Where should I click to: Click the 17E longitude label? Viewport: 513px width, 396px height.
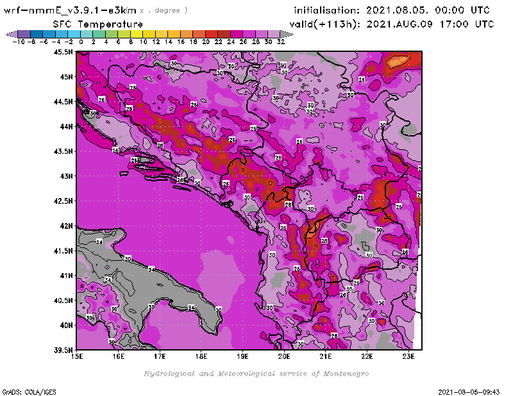(160, 356)
